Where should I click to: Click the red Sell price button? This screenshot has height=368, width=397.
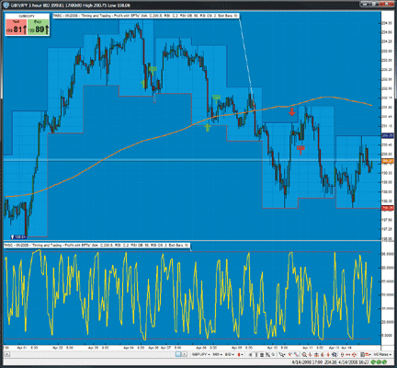click(17, 28)
